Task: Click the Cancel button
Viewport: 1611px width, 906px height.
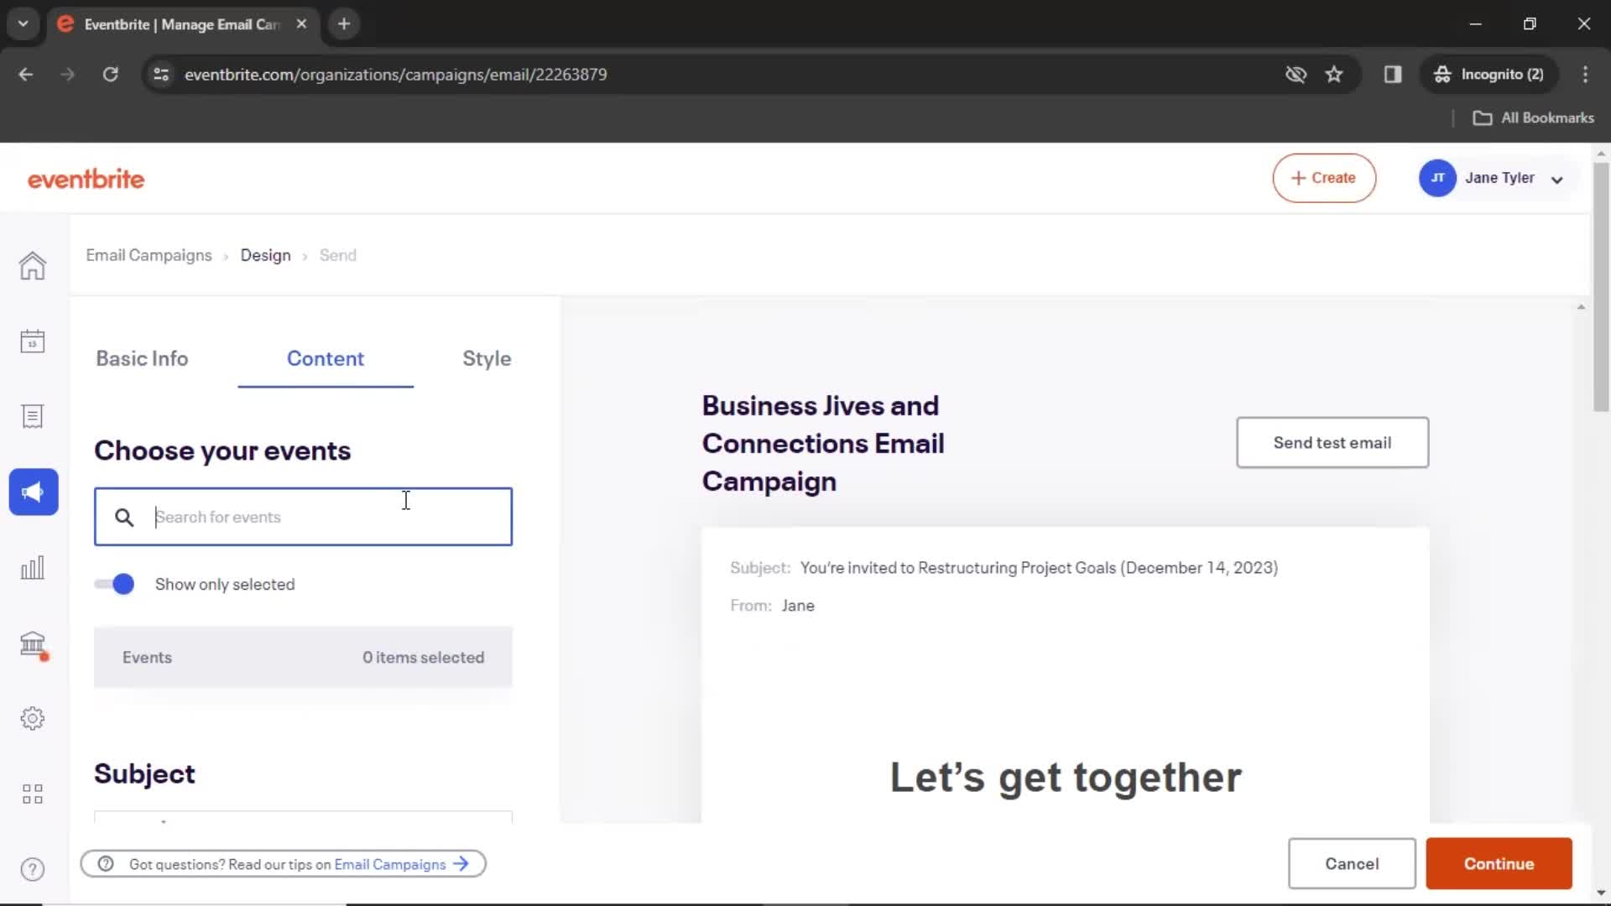Action: pyautogui.click(x=1352, y=863)
